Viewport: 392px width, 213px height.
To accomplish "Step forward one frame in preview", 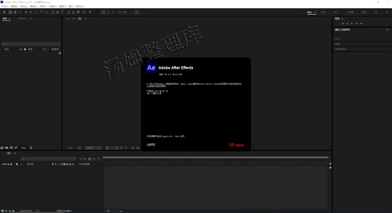I will (356, 24).
